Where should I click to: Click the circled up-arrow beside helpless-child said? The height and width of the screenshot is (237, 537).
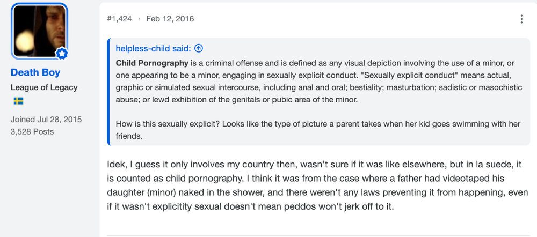click(199, 49)
